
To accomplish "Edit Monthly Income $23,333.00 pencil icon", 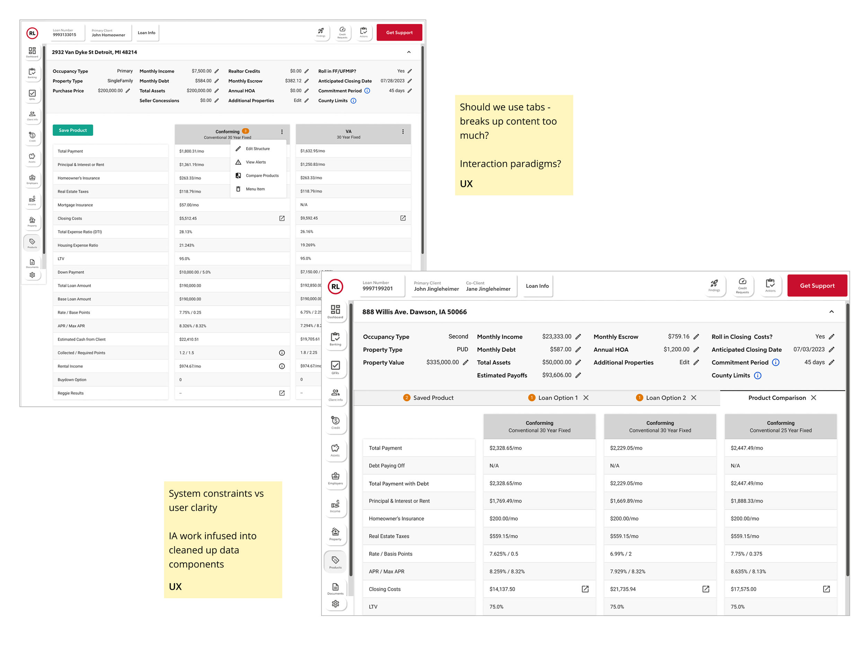I will 578,336.
